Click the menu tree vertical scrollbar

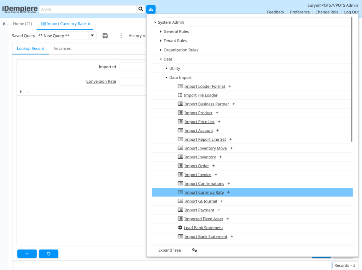click(352, 80)
